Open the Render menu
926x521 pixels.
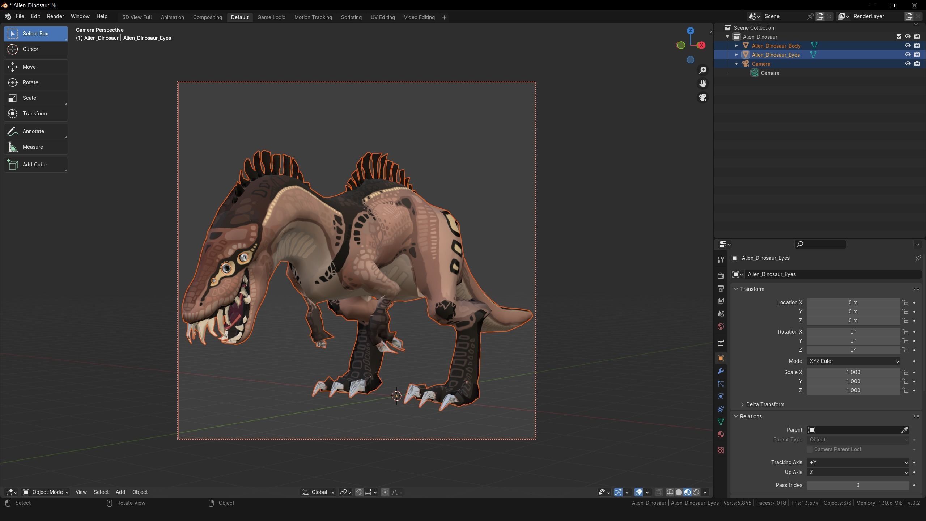55,17
